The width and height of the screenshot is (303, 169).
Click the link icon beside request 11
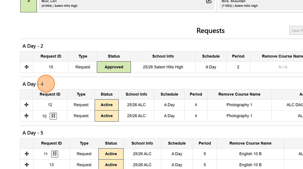(55, 154)
